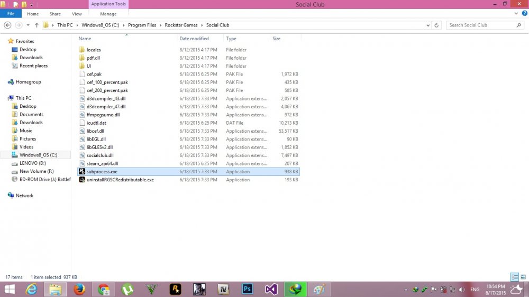Open LENOVO (D:) drive
Screen dimensions: 529x297
tap(33, 163)
